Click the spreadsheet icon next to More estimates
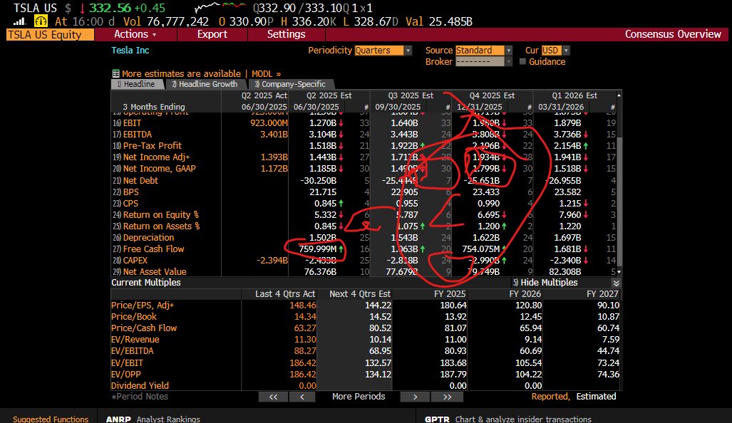This screenshot has width=732, height=423. (115, 73)
